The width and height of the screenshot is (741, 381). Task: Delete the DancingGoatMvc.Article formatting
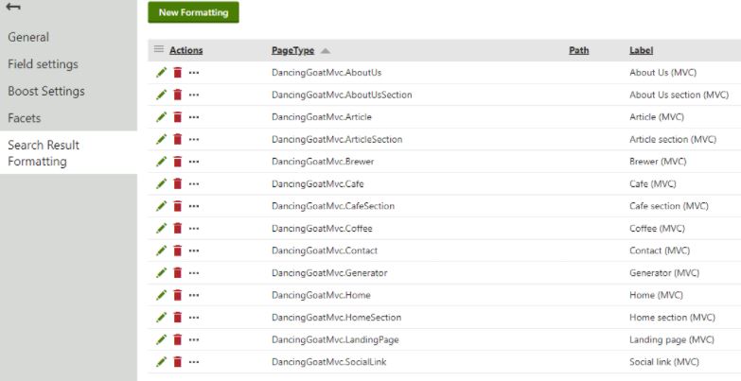tap(178, 116)
